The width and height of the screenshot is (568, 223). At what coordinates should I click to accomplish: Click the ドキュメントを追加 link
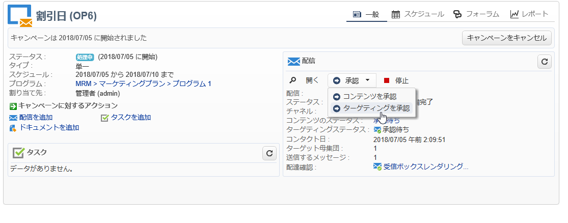click(x=49, y=127)
